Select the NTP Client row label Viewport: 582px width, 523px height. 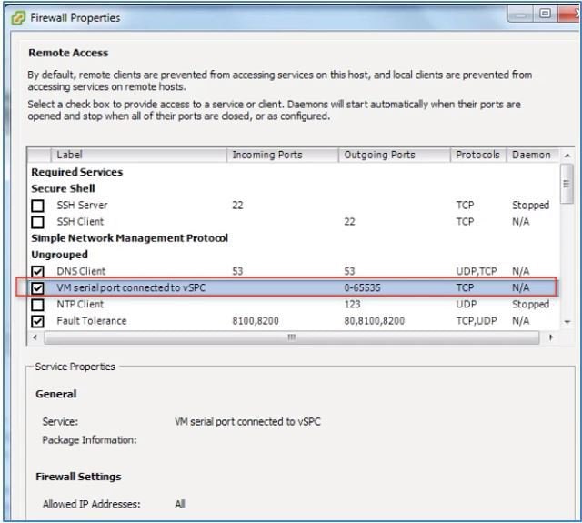80,305
